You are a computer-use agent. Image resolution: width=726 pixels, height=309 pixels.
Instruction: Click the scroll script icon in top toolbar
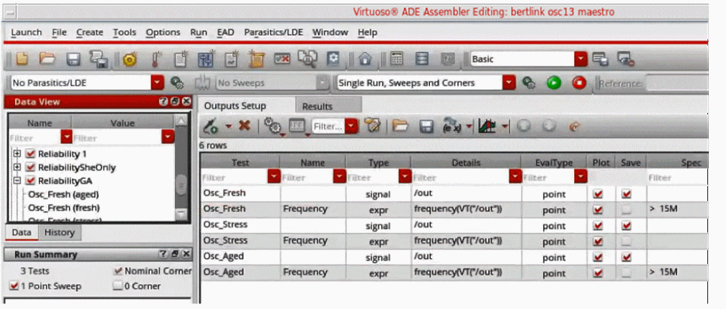pos(256,59)
